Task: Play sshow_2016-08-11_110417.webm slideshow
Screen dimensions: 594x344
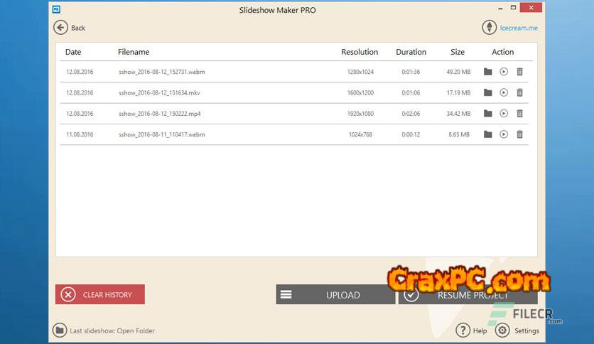Action: tap(504, 134)
